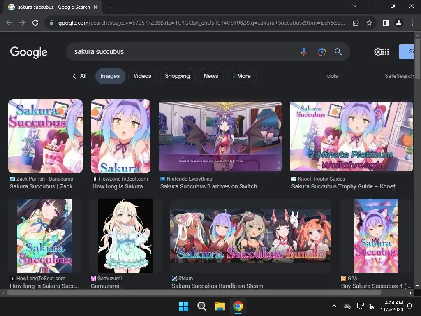
Task: Share this page using the share icon
Action: (x=356, y=23)
